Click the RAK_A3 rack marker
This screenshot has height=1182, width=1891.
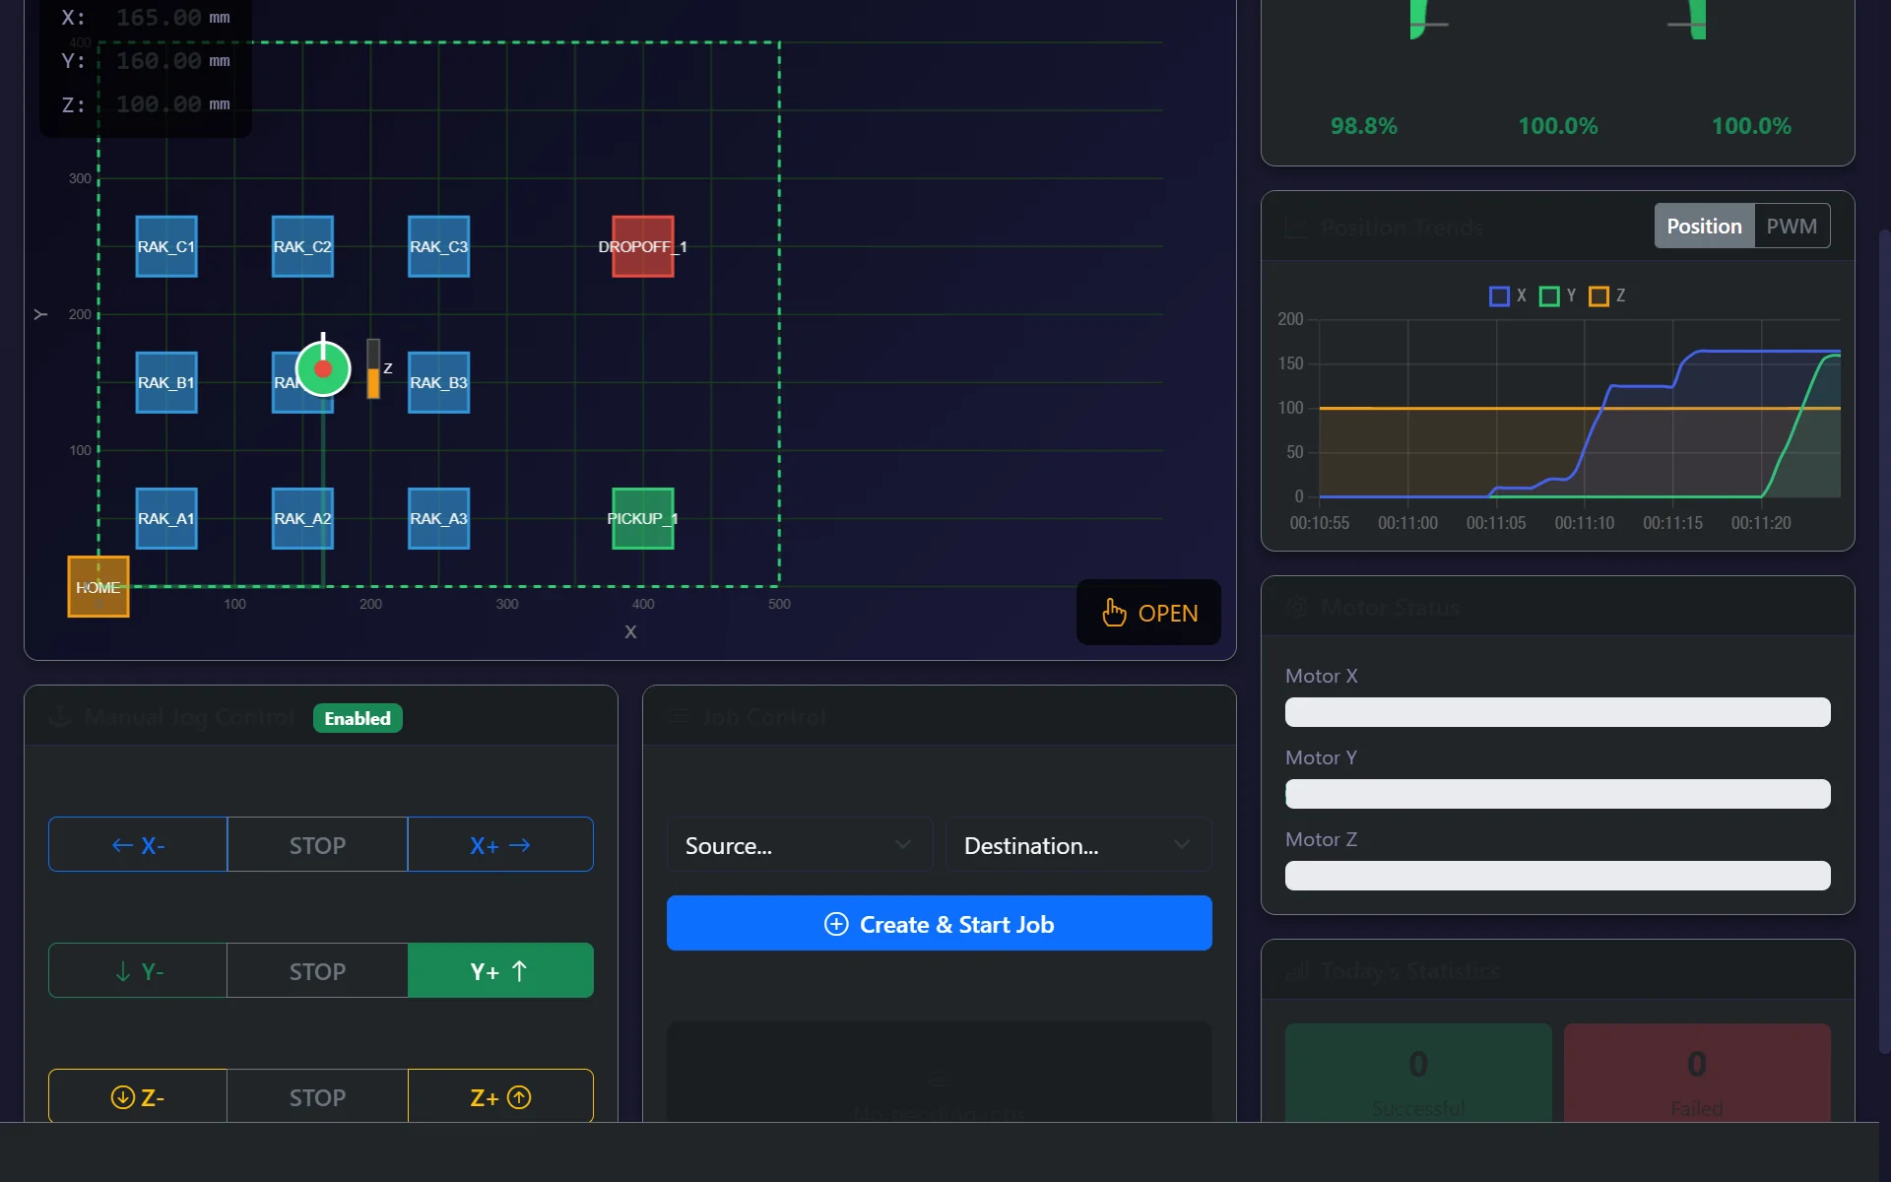click(438, 518)
